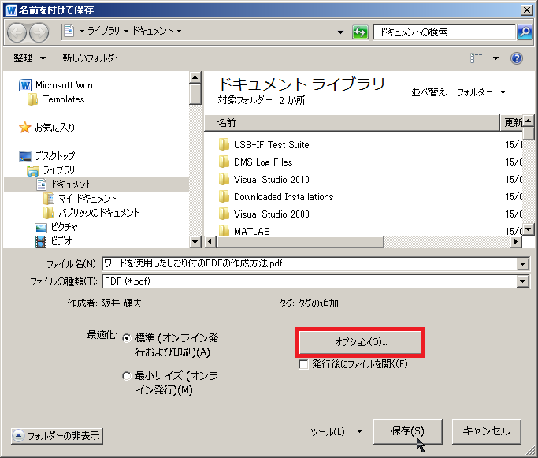The image size is (538, 458).
Task: Open the blue Help icon
Action: [x=517, y=58]
